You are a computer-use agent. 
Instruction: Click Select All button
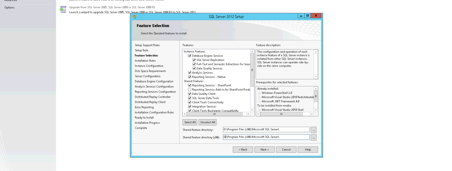click(190, 122)
